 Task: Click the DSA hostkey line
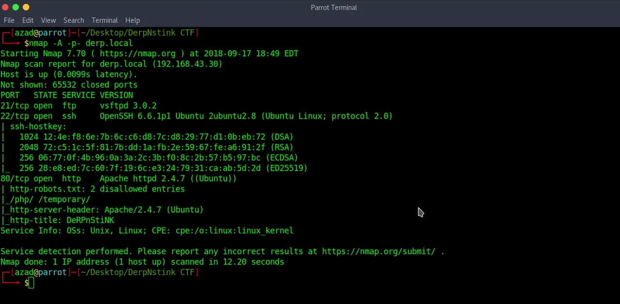pyautogui.click(x=147, y=137)
